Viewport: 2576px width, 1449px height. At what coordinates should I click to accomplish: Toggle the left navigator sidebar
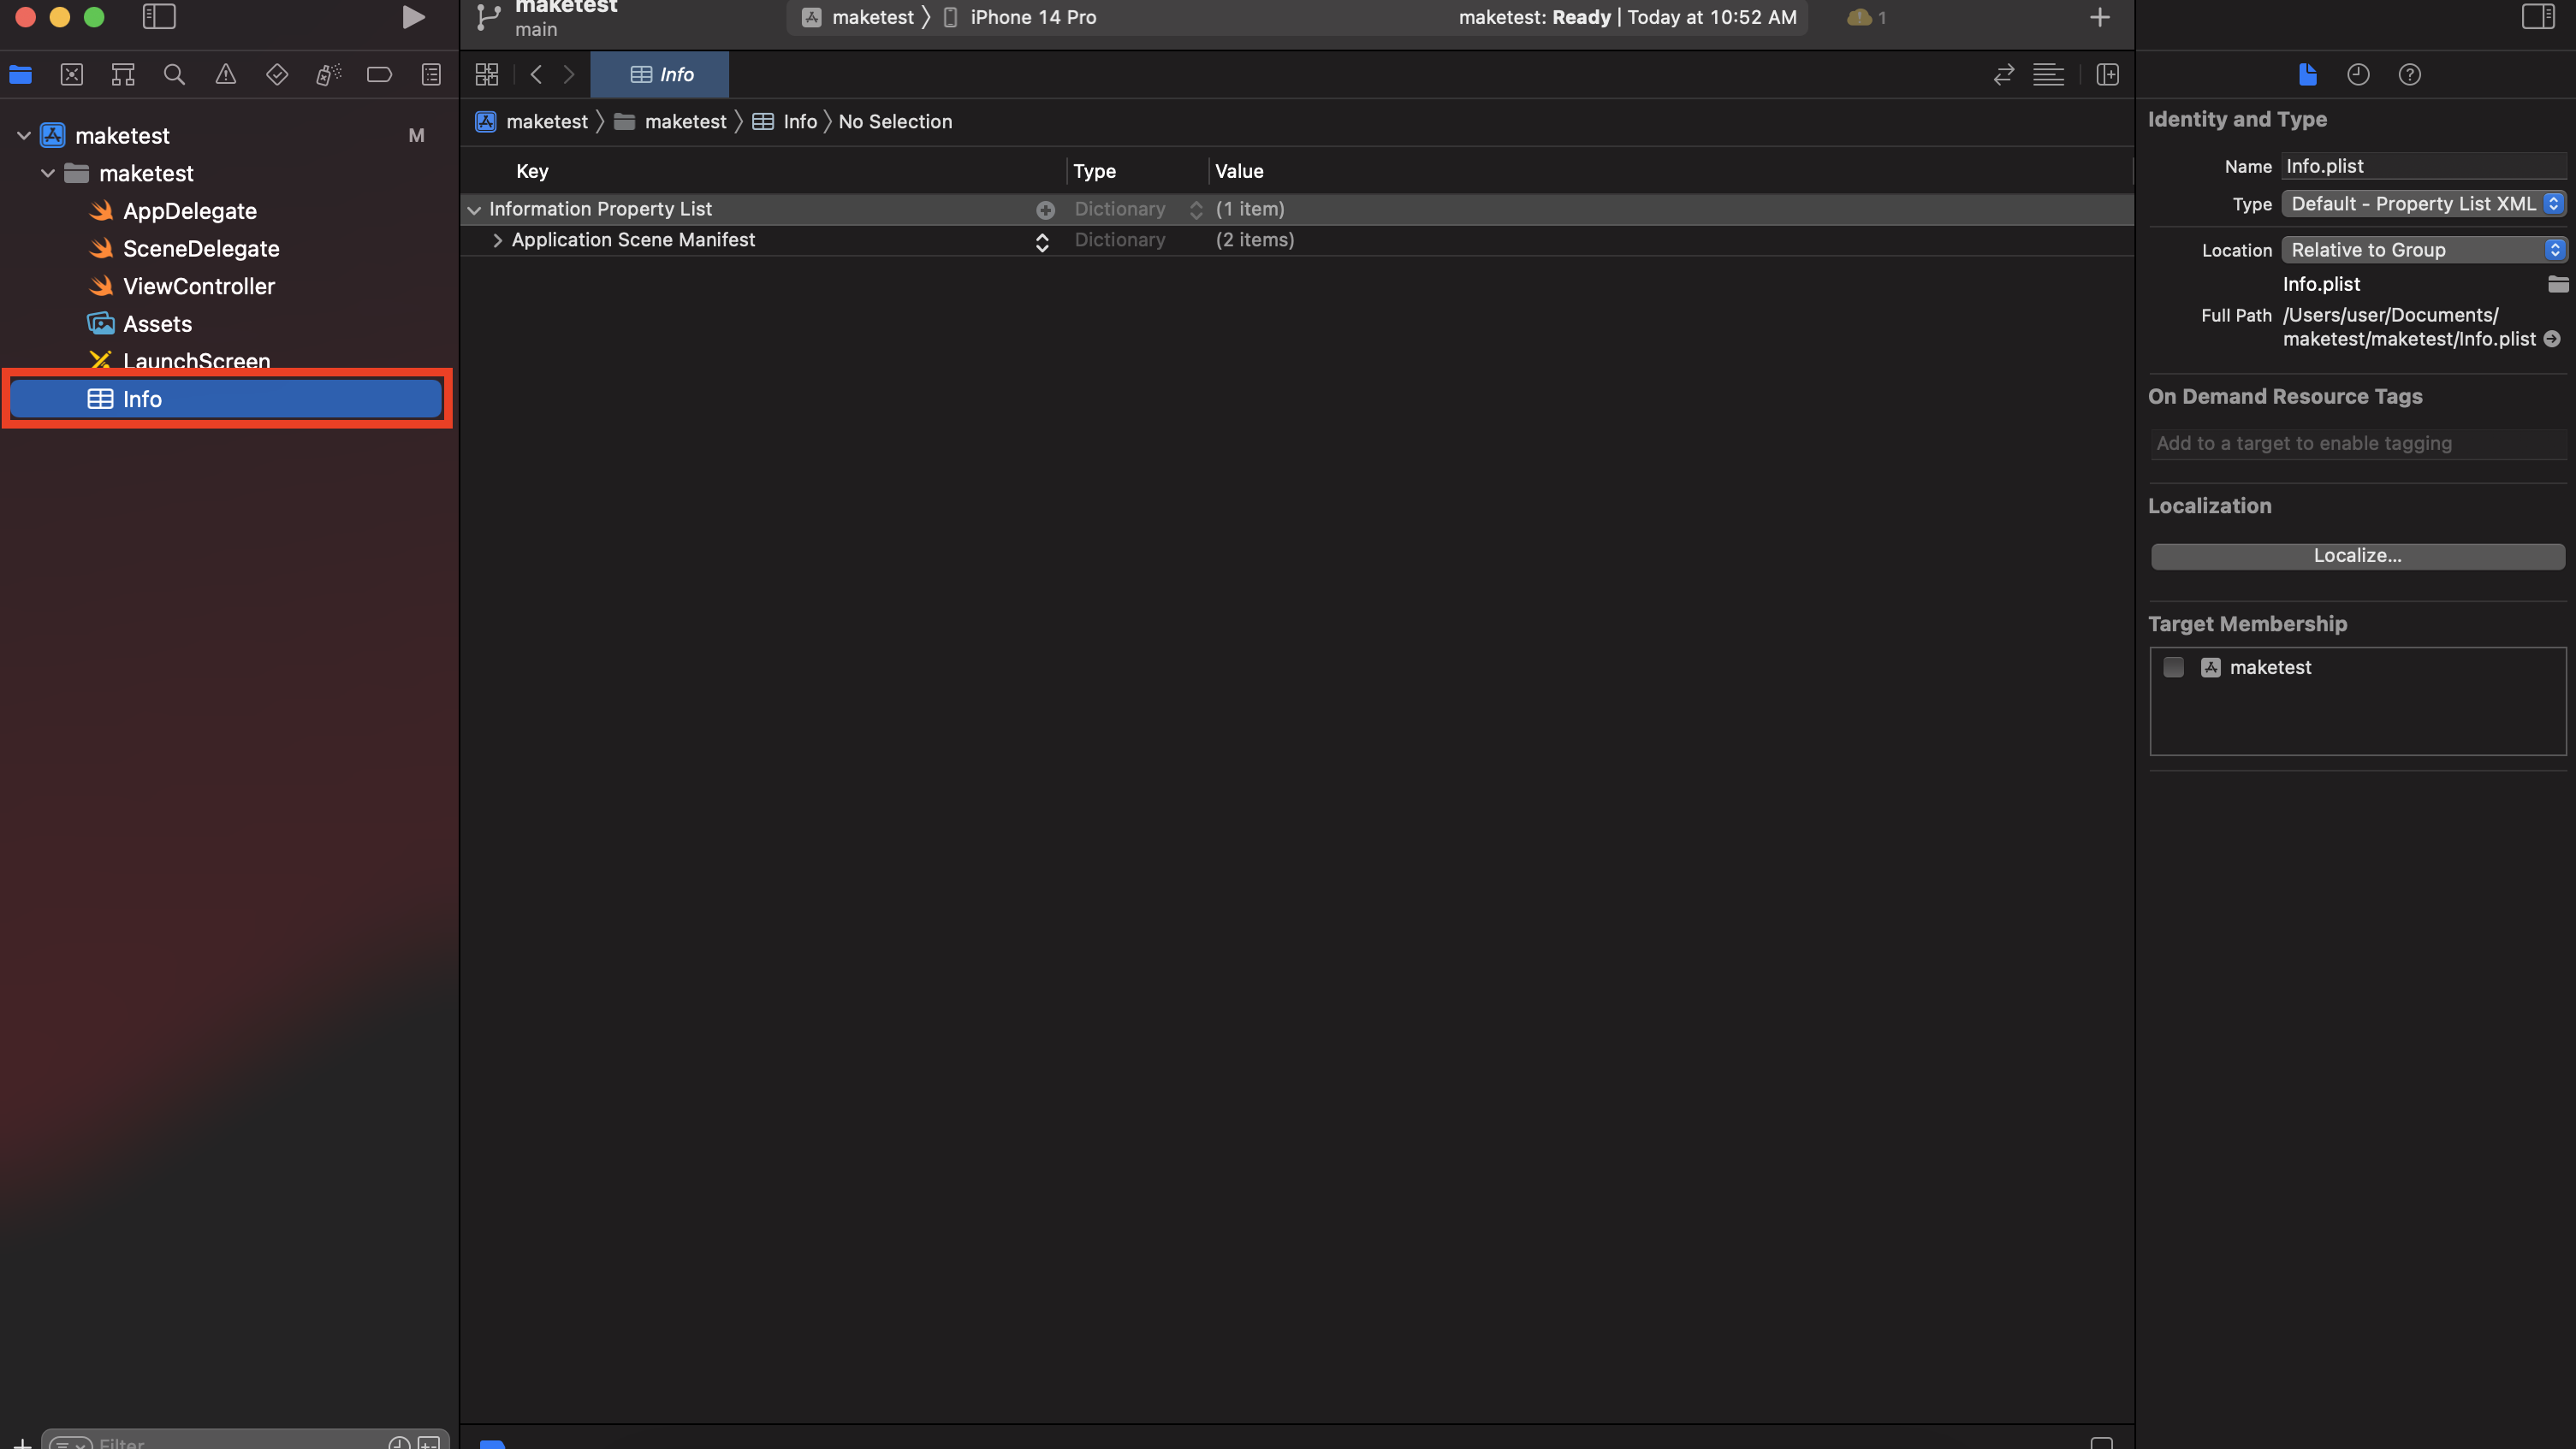tap(159, 17)
